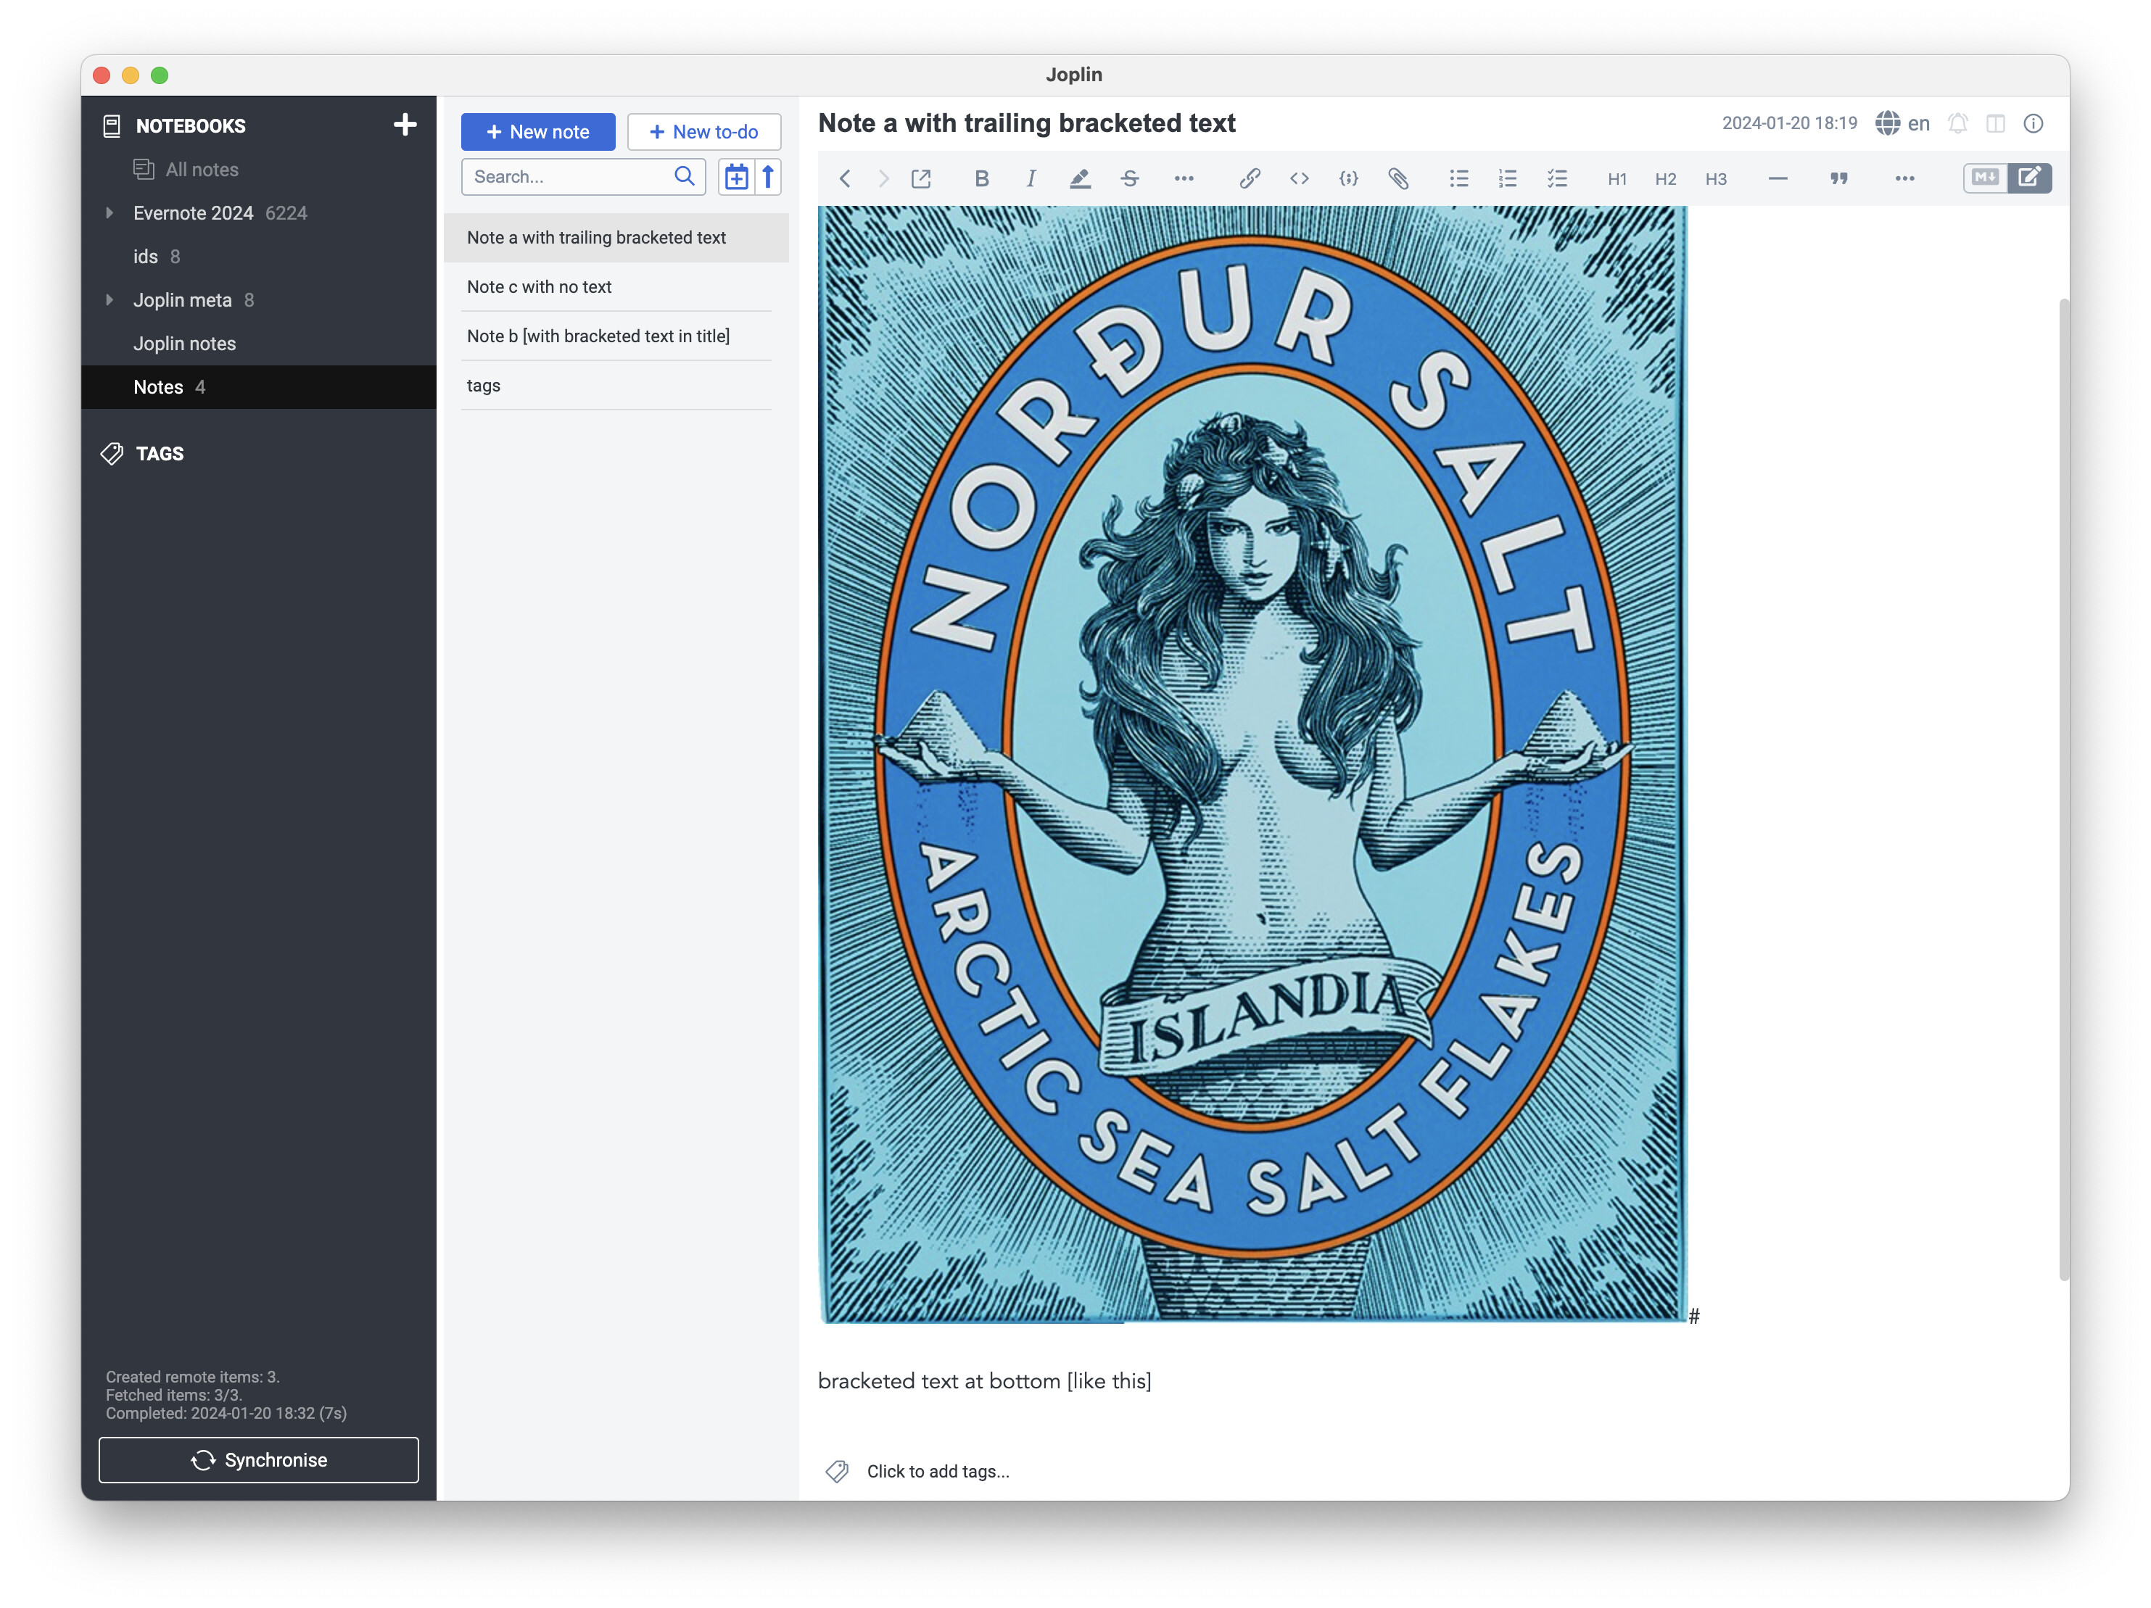Open 'Note c with no text'
The height and width of the screenshot is (1608, 2151).
(616, 287)
